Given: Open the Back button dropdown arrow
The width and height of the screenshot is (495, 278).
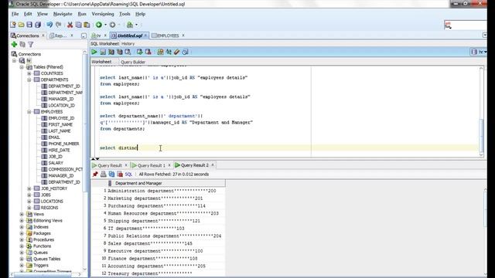Looking at the screenshot, I should (105, 25).
